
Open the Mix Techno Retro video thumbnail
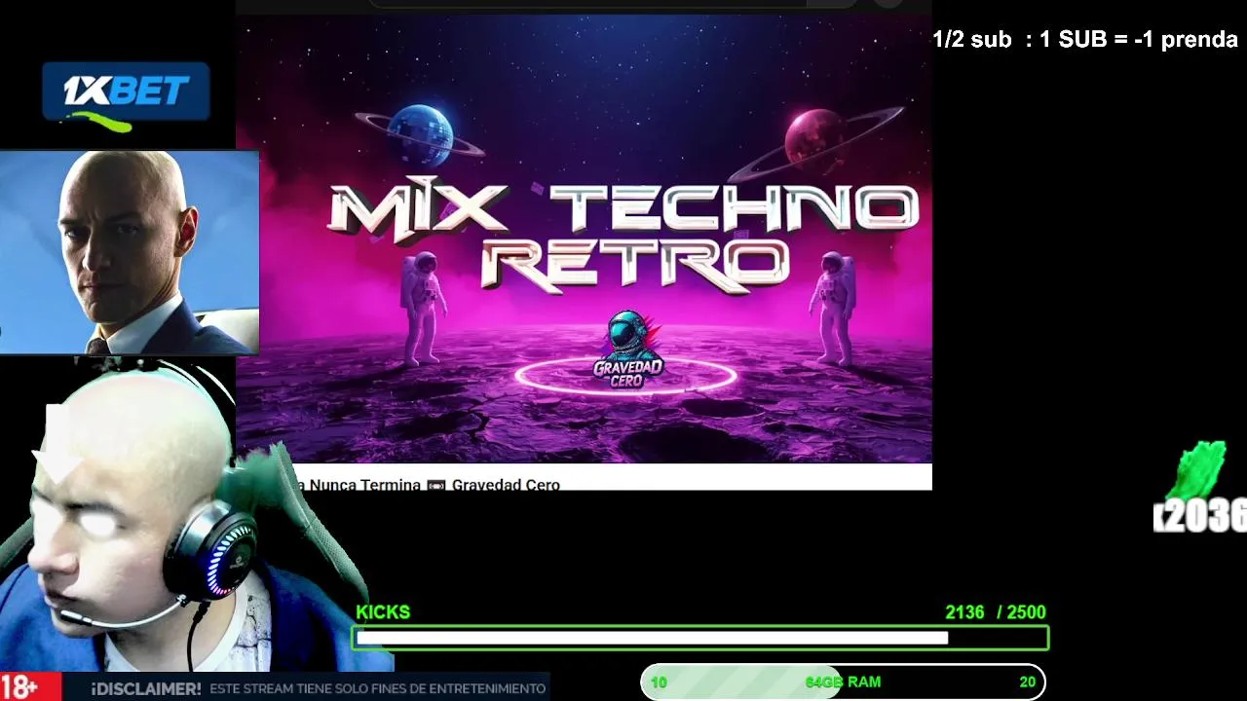(585, 239)
